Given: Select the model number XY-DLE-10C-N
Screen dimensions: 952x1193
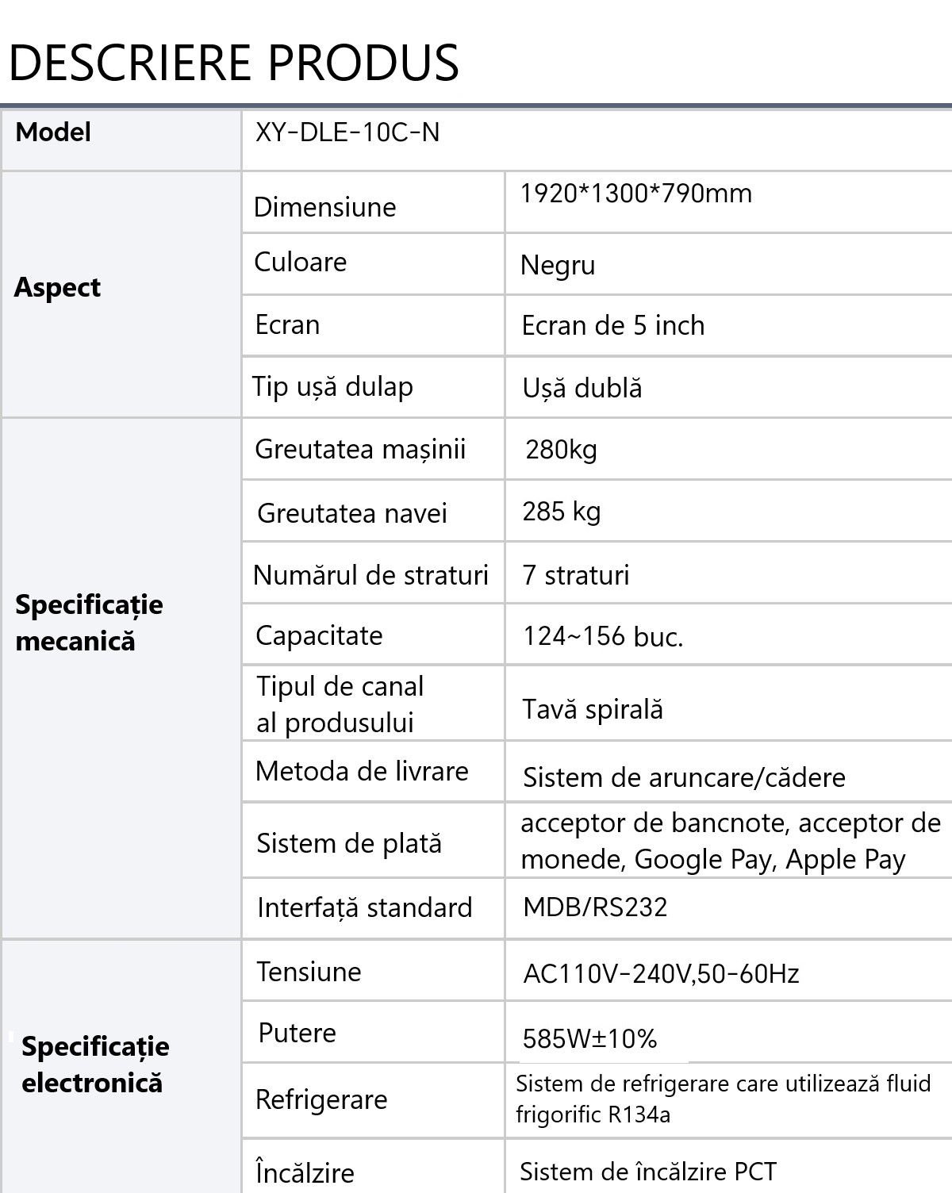Looking at the screenshot, I should pyautogui.click(x=347, y=132).
